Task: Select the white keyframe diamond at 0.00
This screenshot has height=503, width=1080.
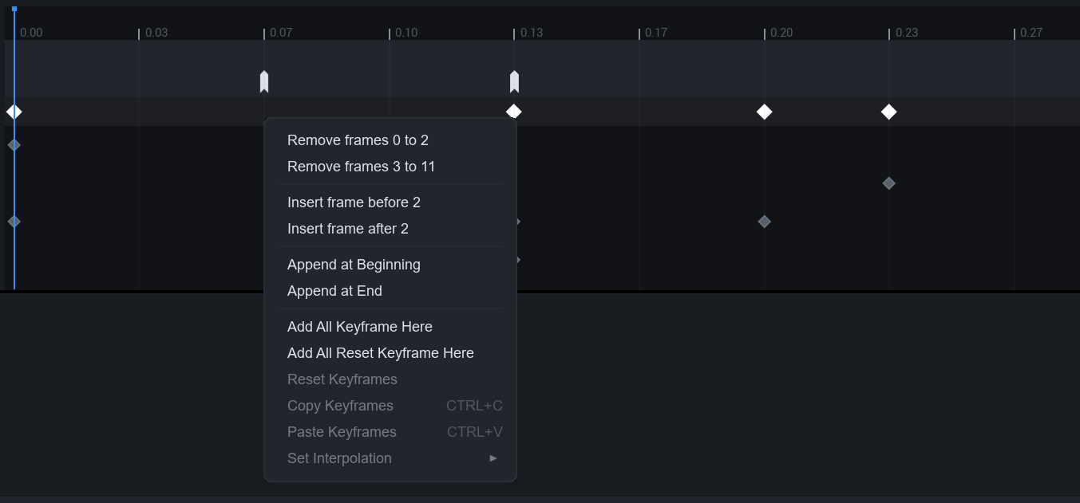Action: pos(14,112)
